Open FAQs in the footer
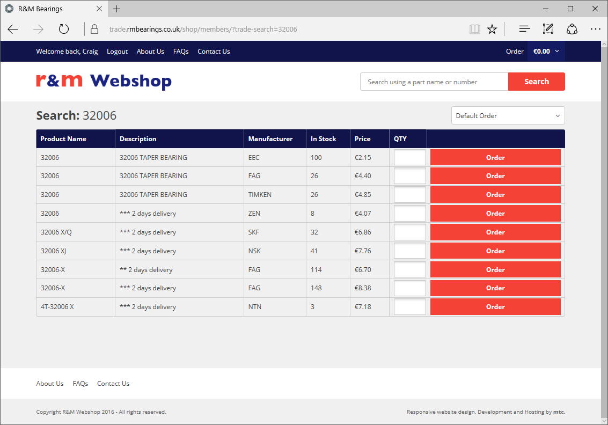This screenshot has height=425, width=608. point(80,384)
